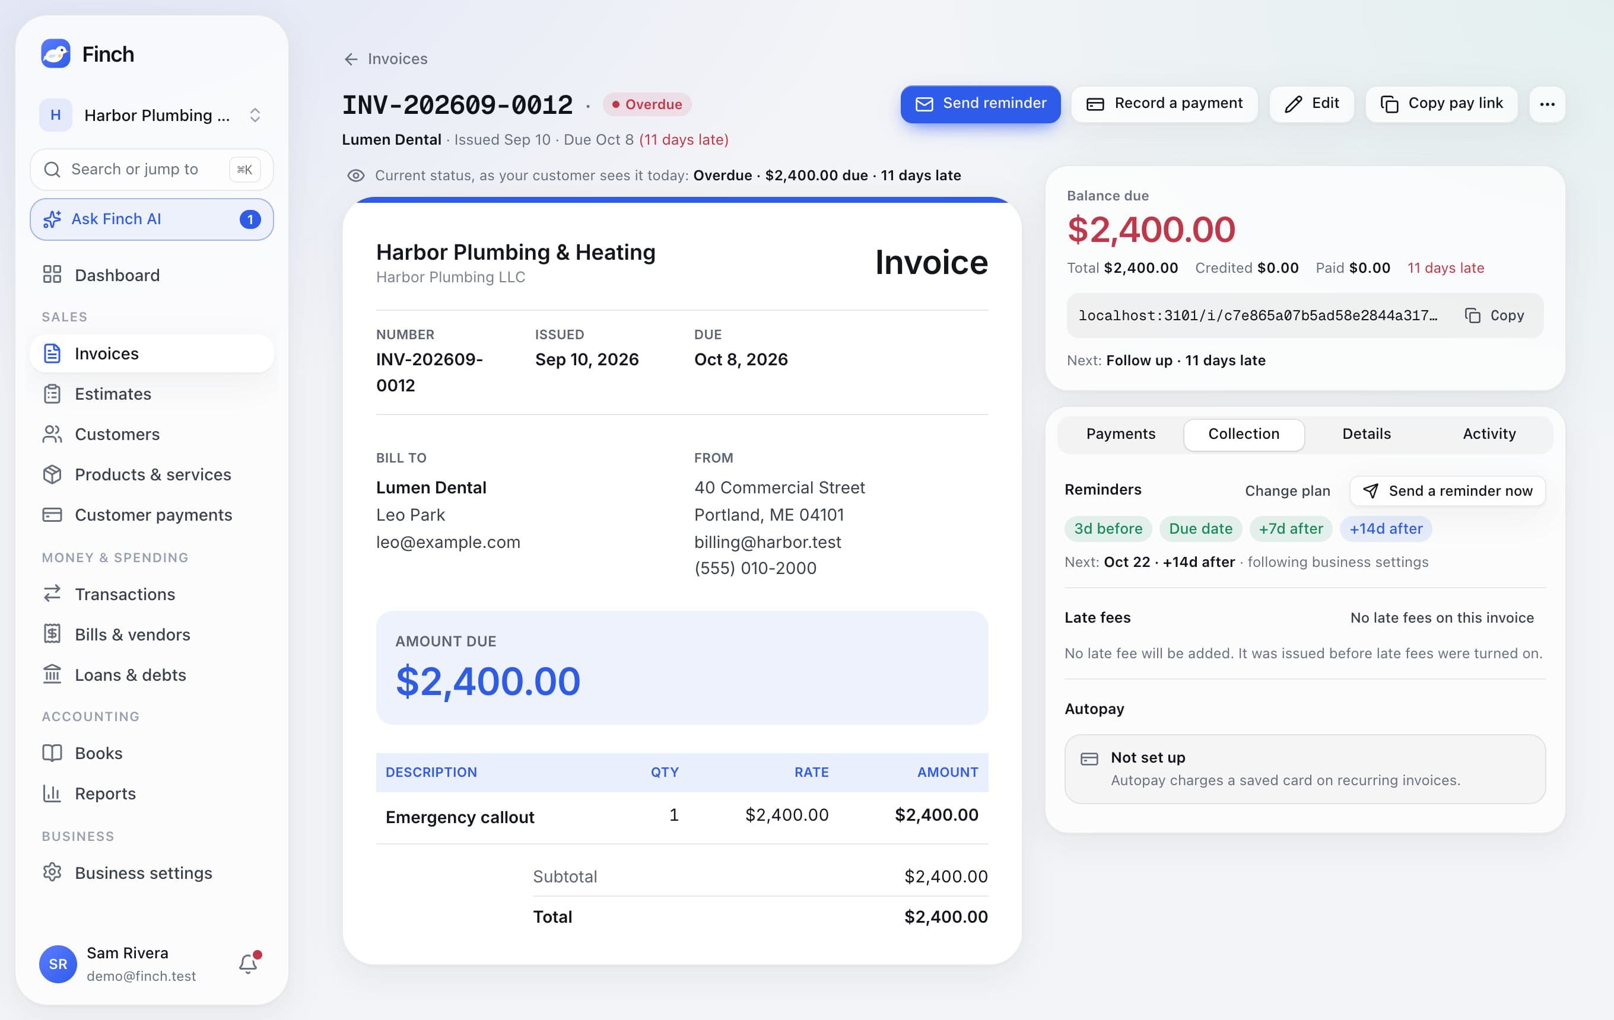
Task: Go to Customer payments
Action: point(151,514)
